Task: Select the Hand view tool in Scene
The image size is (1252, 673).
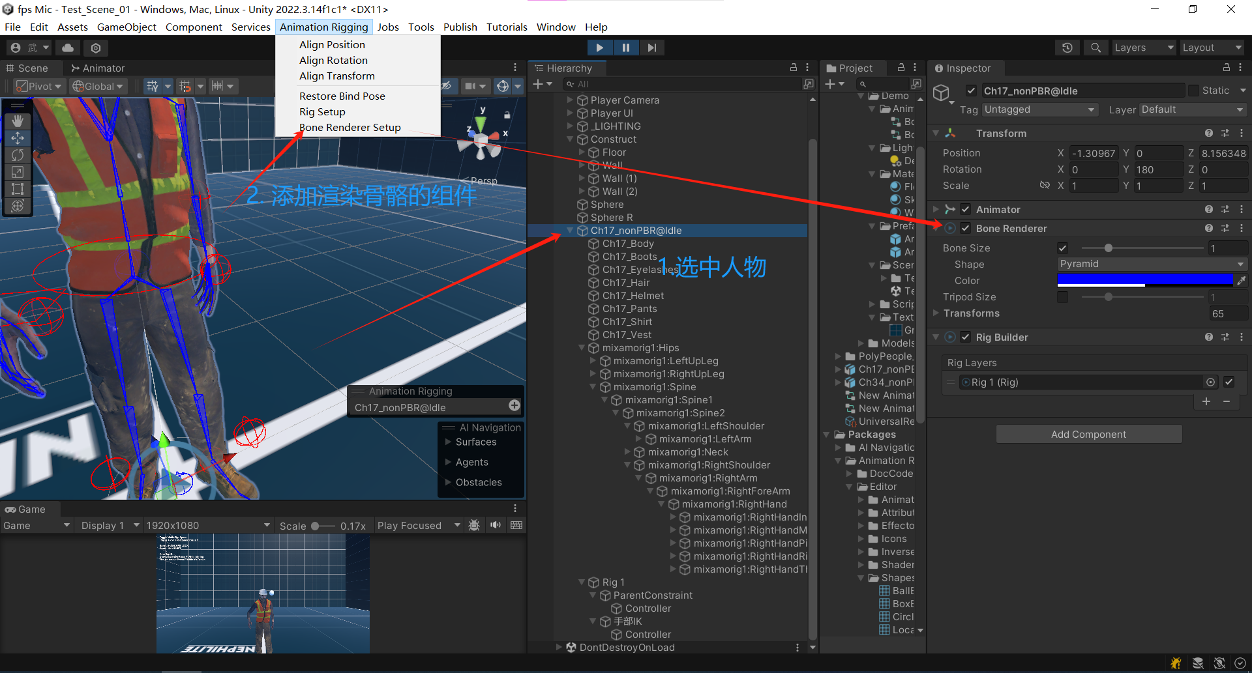Action: coord(18,121)
